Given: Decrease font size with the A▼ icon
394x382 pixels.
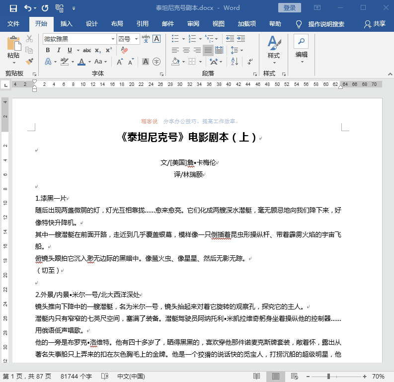Looking at the screenshot, I should (131, 62).
